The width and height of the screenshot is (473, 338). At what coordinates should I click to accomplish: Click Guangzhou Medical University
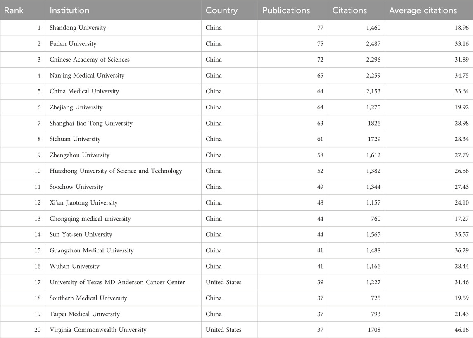point(92,250)
